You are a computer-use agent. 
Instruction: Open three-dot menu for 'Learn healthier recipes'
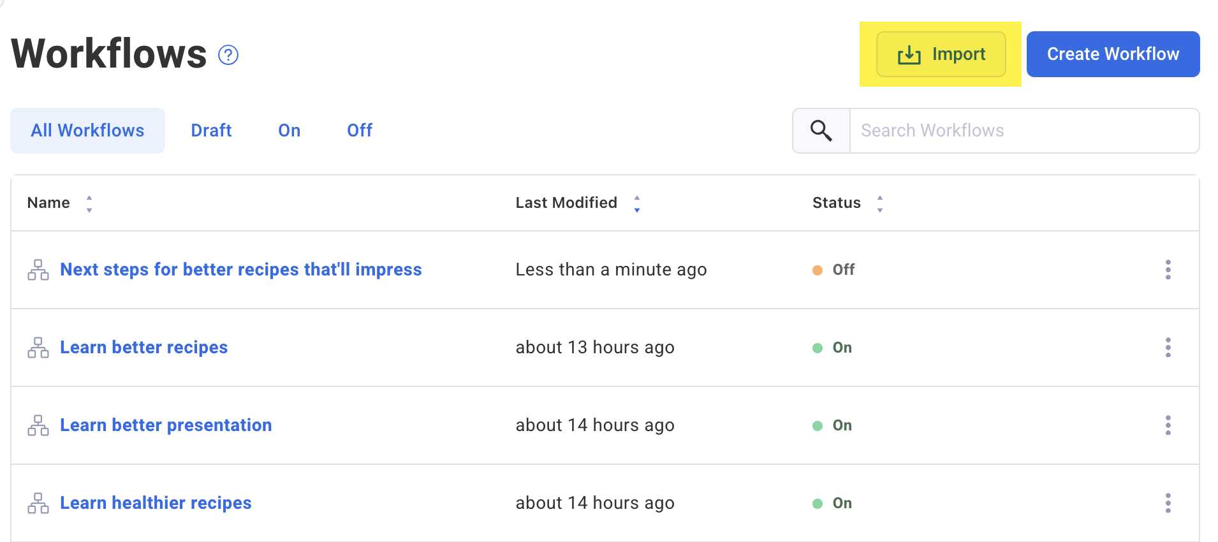tap(1168, 503)
